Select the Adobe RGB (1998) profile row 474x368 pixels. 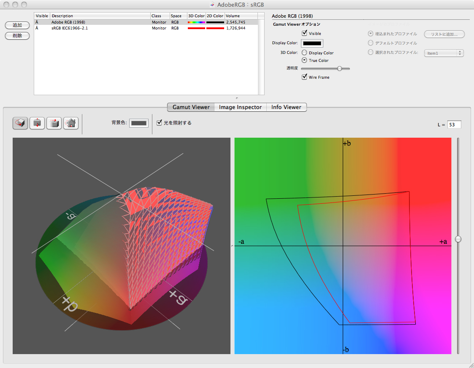click(146, 22)
